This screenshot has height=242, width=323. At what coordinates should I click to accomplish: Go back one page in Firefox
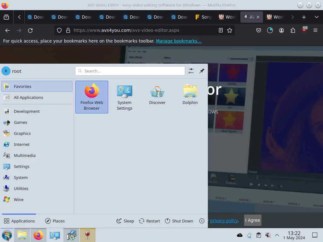(8, 31)
